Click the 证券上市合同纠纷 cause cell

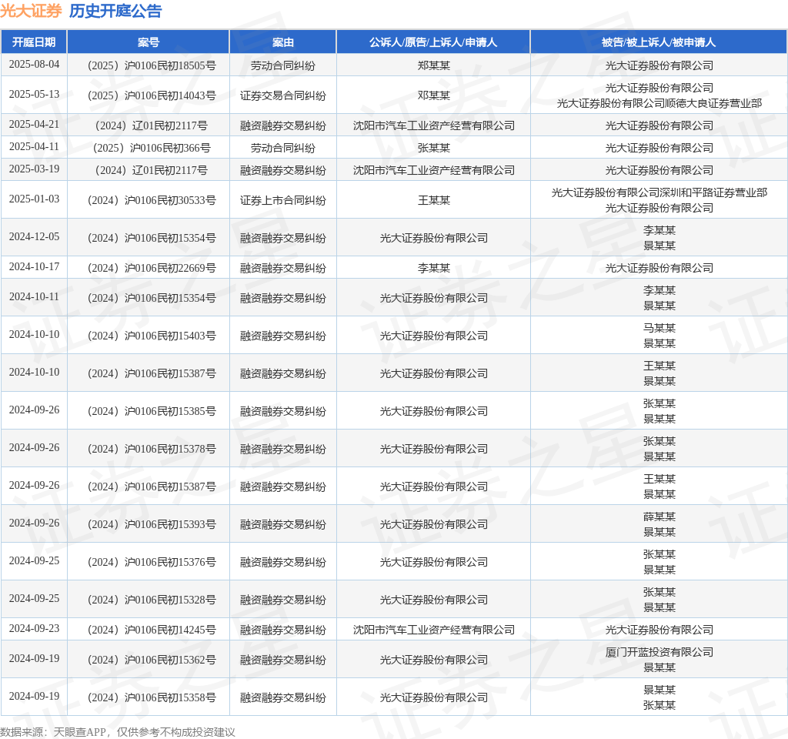[x=283, y=200]
